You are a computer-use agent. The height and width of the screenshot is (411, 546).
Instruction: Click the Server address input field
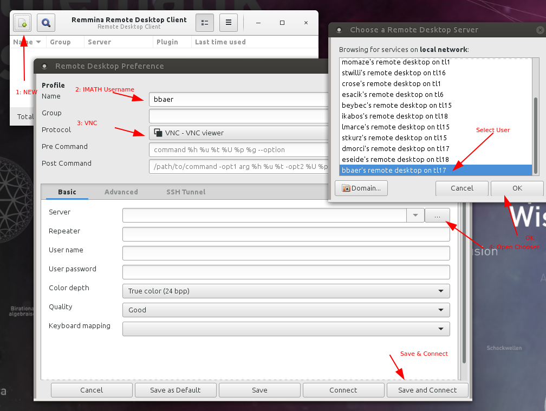tap(265, 216)
